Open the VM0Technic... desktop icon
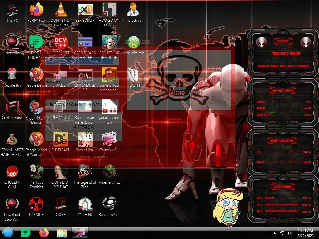This screenshot has width=319, height=239. 133,12
